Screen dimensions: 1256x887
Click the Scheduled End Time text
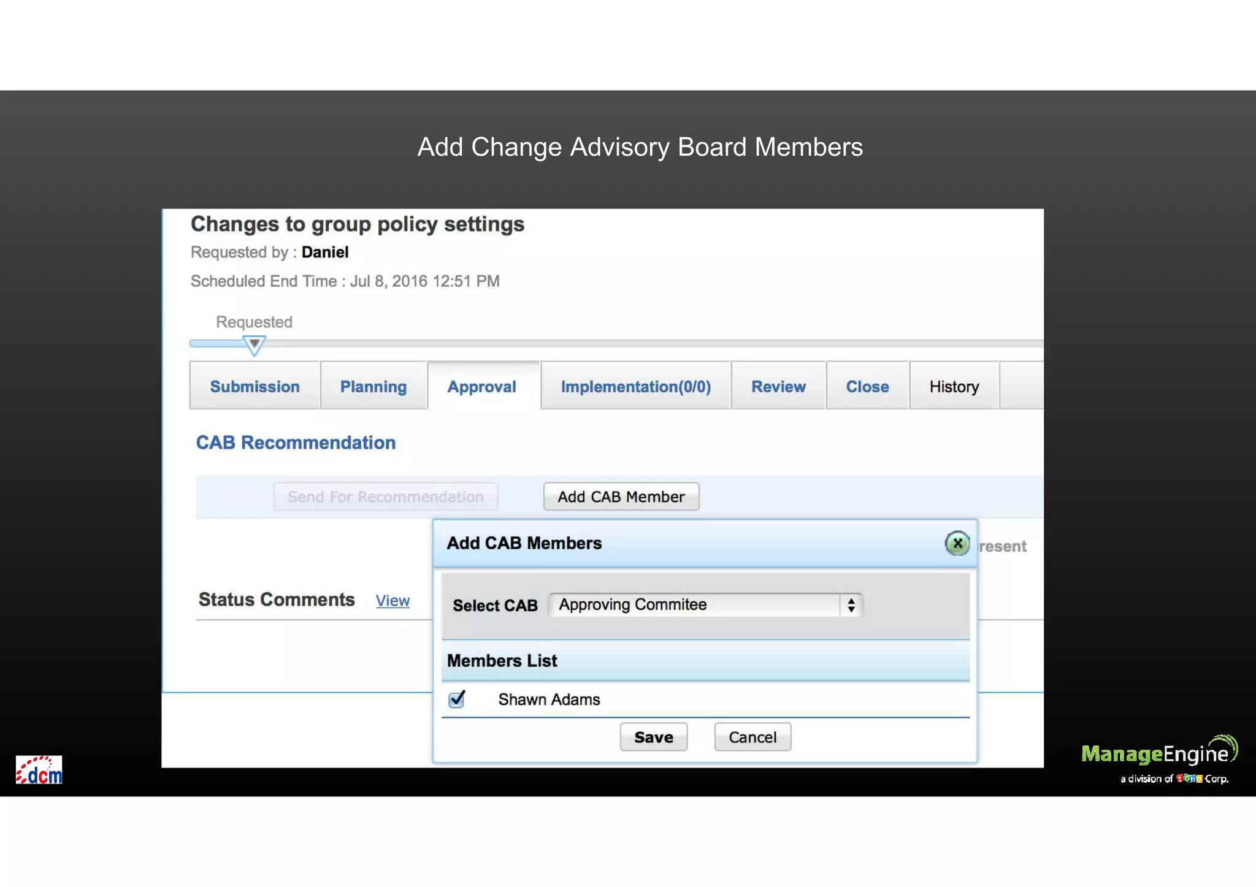coord(345,281)
